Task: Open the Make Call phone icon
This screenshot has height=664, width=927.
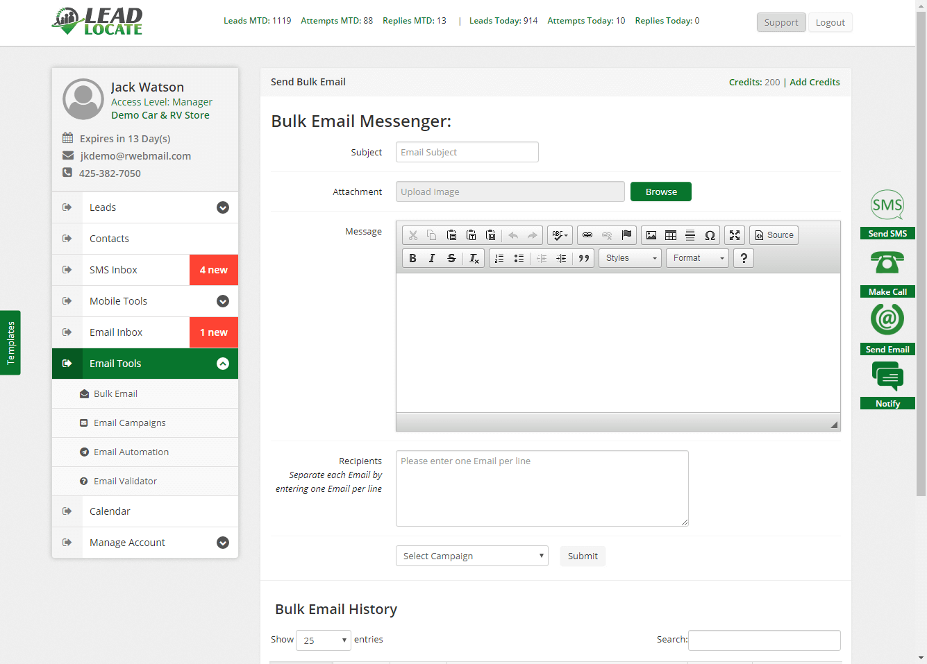Action: (x=887, y=263)
